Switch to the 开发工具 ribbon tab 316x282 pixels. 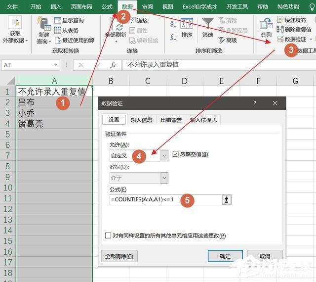237,6
